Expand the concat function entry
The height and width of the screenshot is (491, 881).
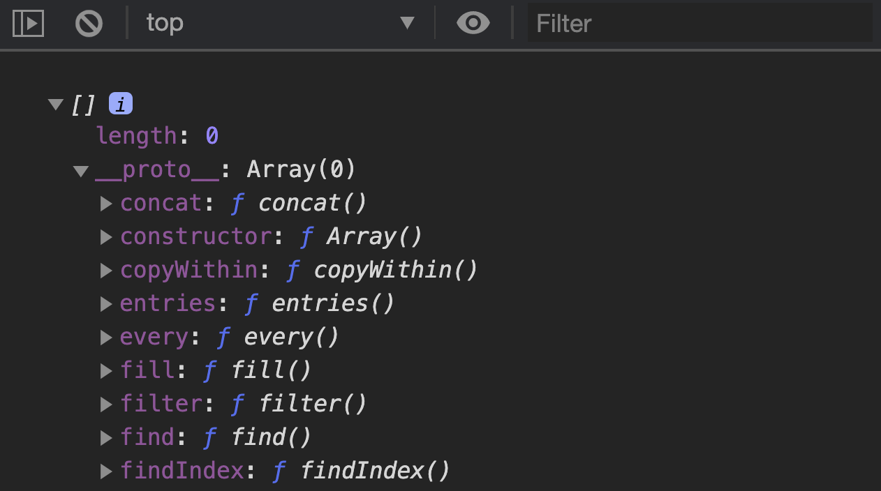tap(106, 203)
